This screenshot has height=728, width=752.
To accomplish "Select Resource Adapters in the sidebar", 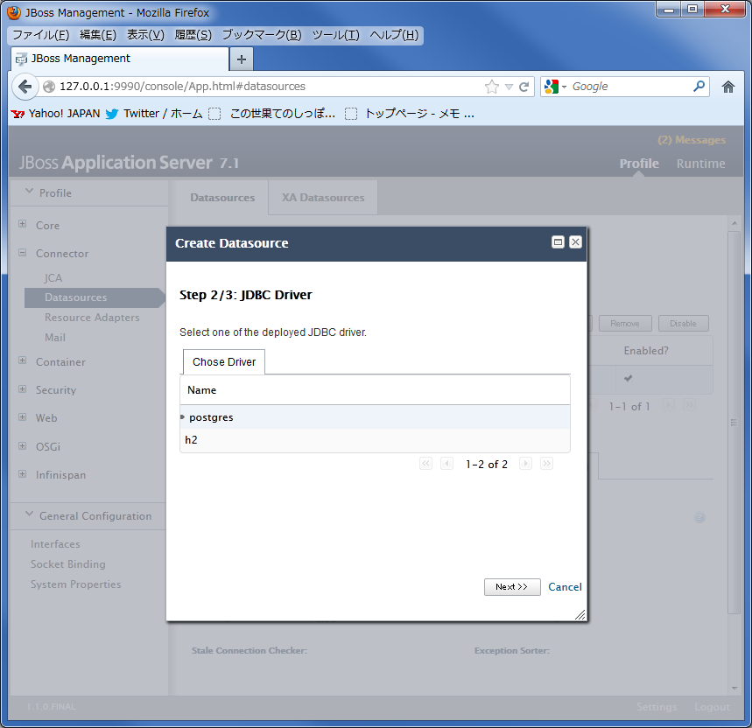I will tap(92, 318).
